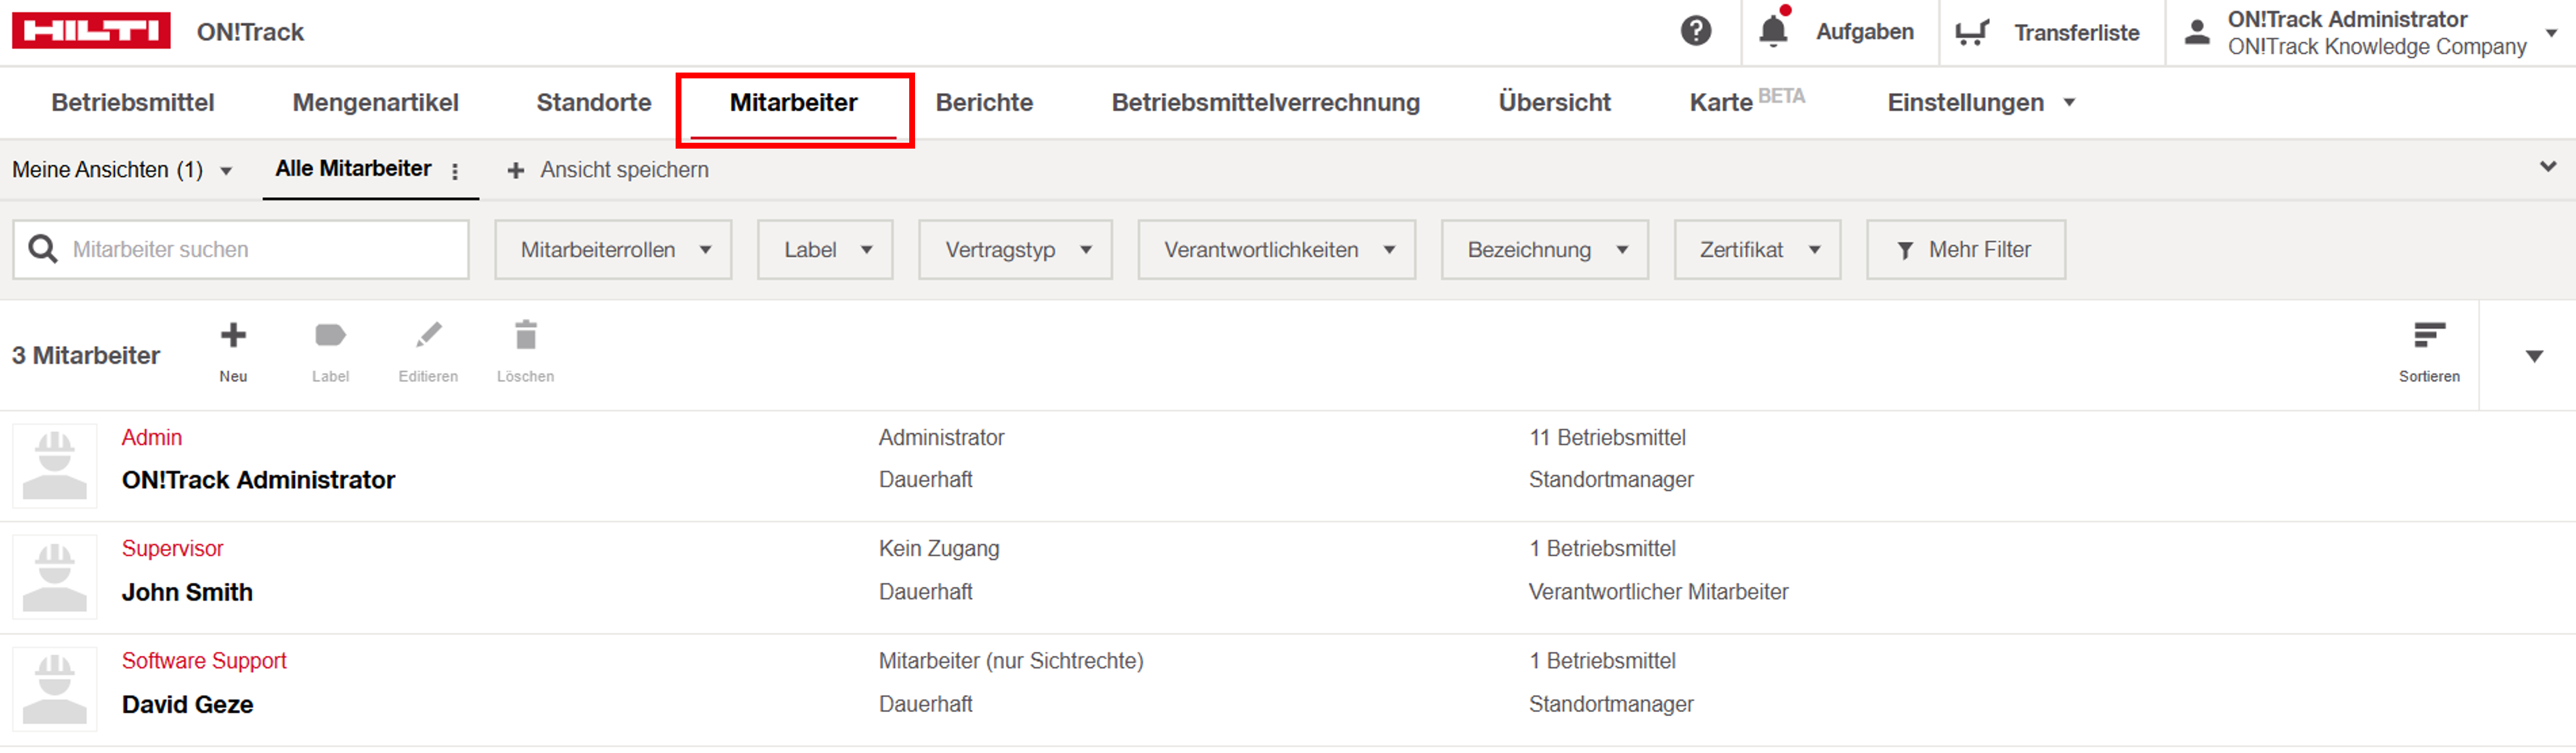The height and width of the screenshot is (753, 2576).
Task: Select John Smith's avatar thumbnail
Action: [55, 577]
